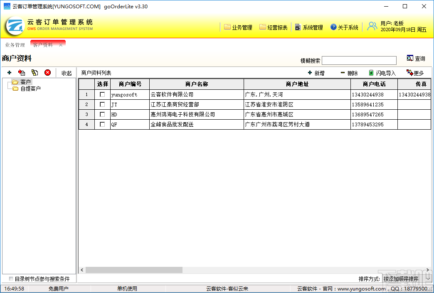
Task: Click the copy document icon in left panel
Action: click(x=35, y=72)
